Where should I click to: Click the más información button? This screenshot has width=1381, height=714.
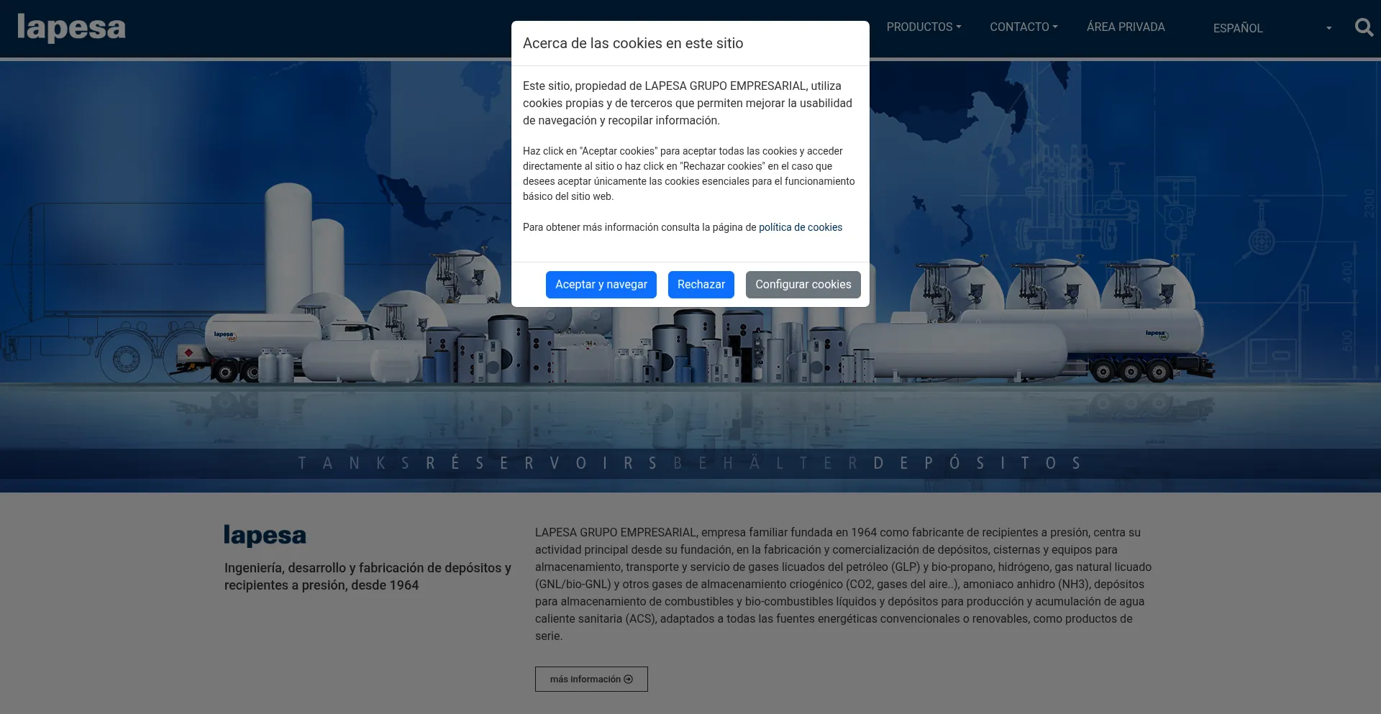coord(591,679)
